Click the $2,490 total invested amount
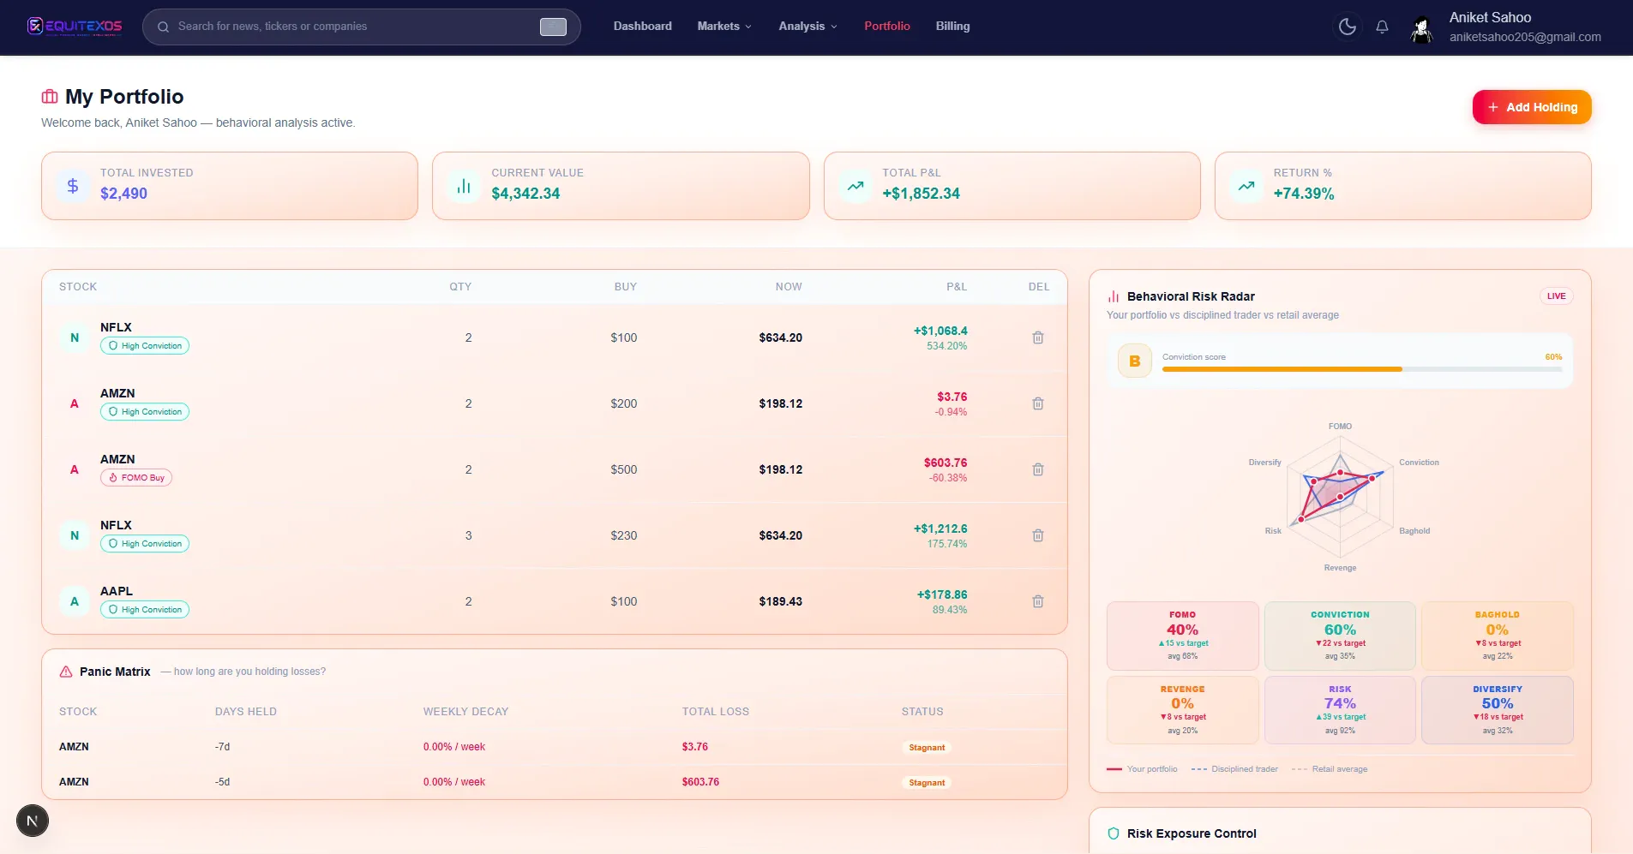Viewport: 1633px width, 854px height. click(123, 194)
